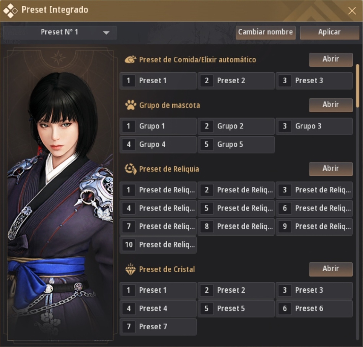Choose relic preset number 5
This screenshot has height=347, width=363.
(236, 208)
